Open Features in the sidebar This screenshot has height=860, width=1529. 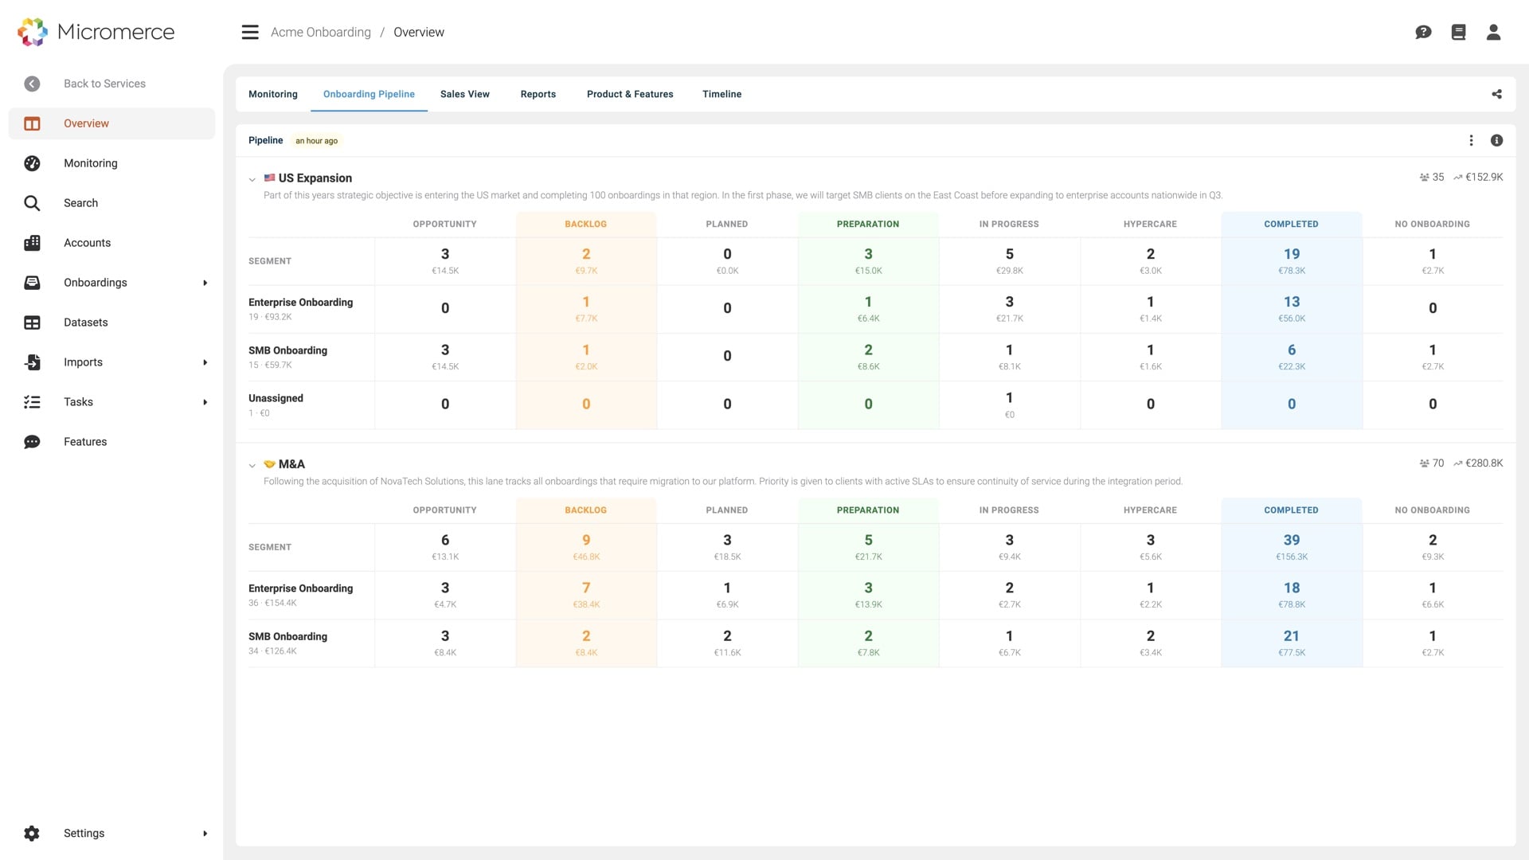(85, 442)
